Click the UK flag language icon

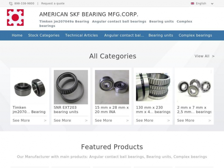(192, 3)
